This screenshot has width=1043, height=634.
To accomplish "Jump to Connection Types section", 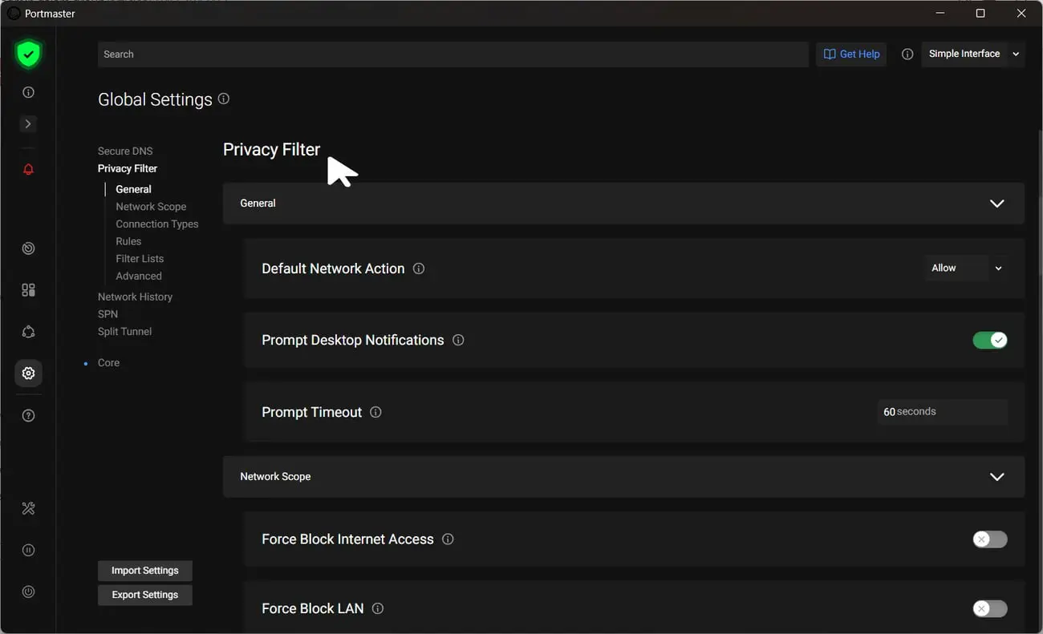I will coord(156,224).
